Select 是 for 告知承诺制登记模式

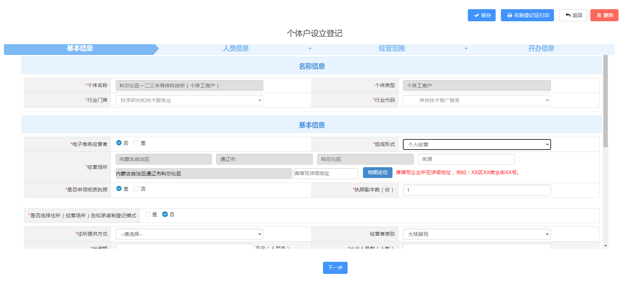(148, 214)
